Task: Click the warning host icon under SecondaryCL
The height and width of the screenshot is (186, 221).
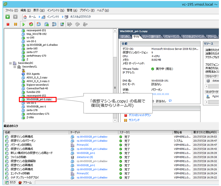Action: tap(24, 70)
